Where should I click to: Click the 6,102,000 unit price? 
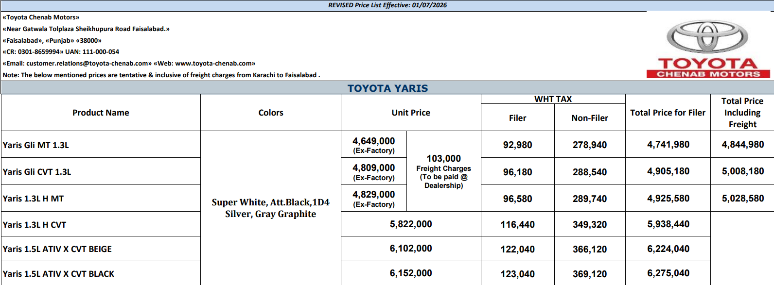pos(411,249)
